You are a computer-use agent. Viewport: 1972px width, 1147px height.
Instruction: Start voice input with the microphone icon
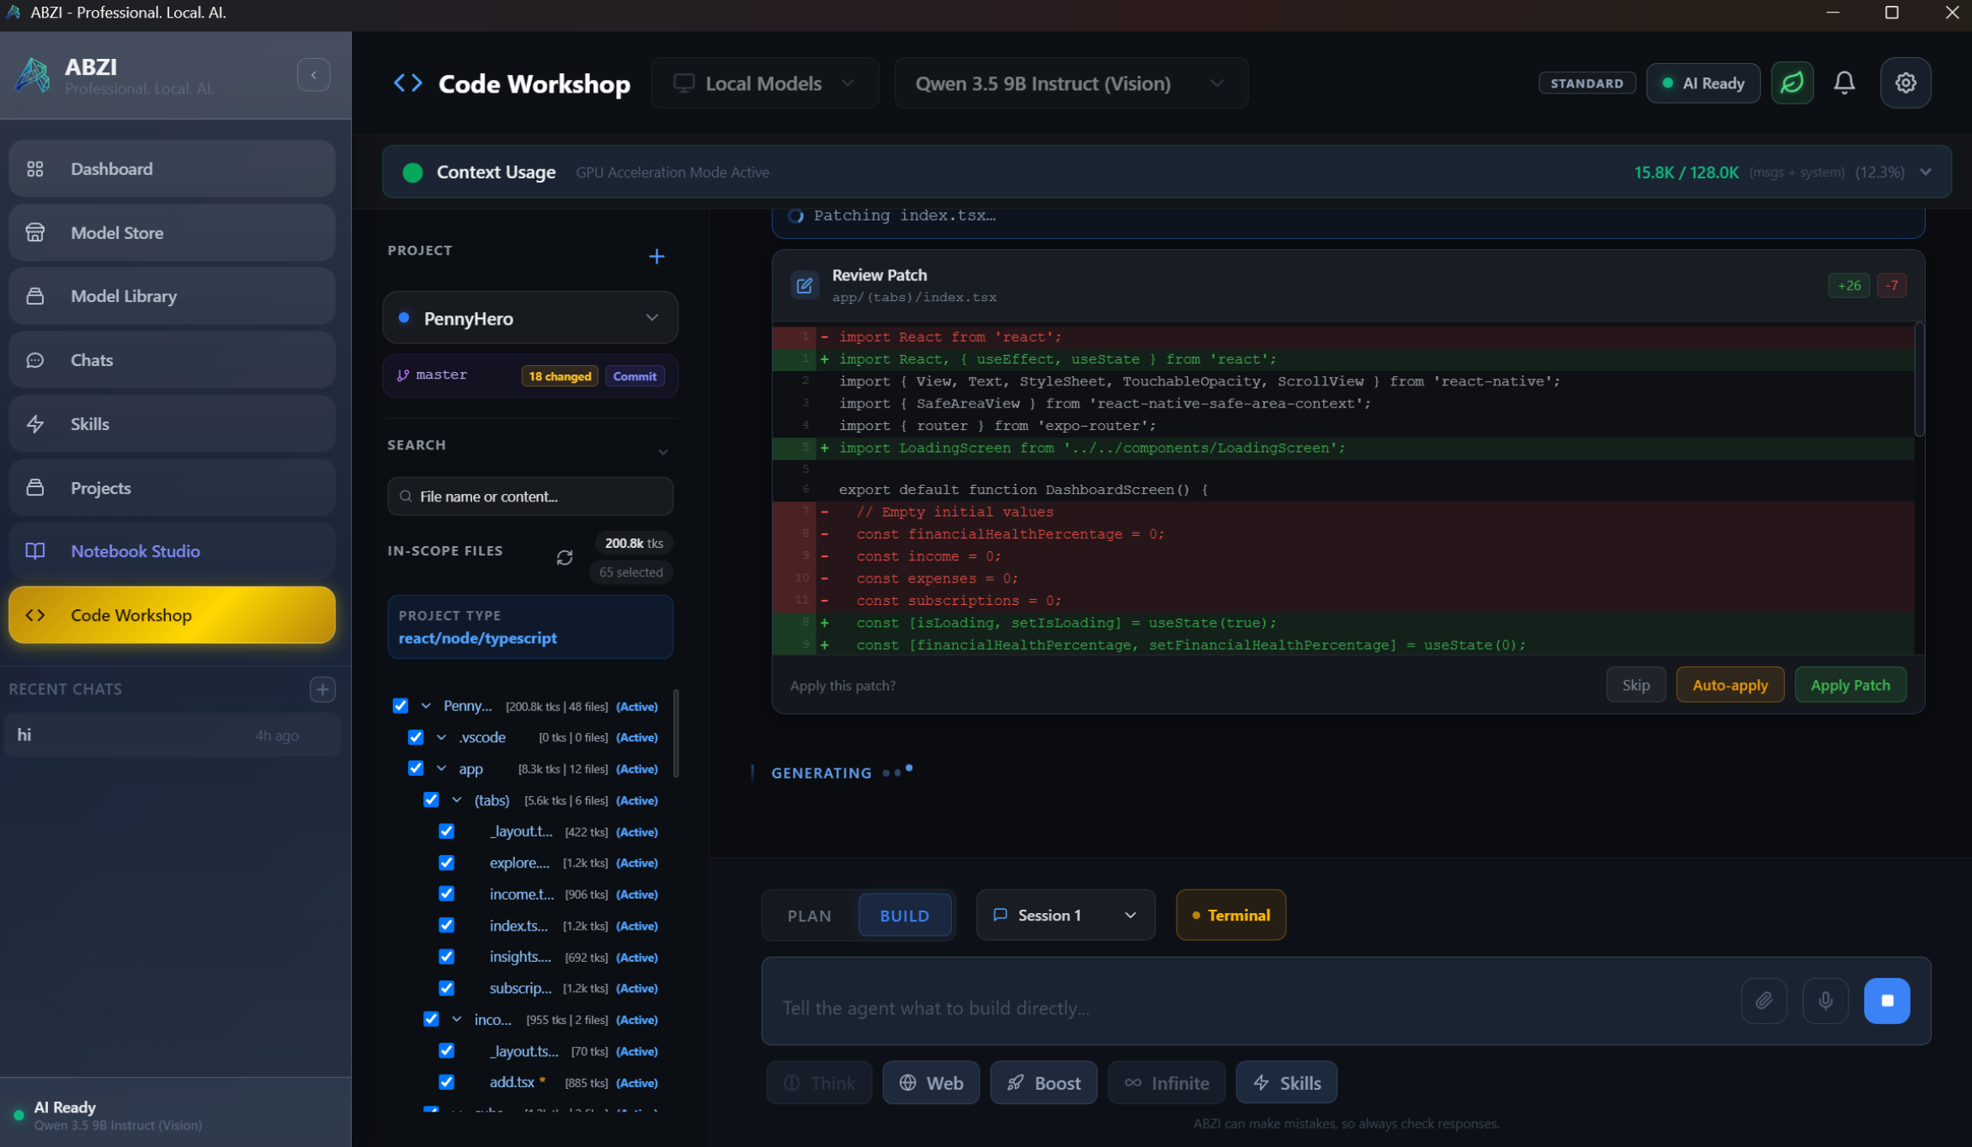[x=1826, y=1001]
